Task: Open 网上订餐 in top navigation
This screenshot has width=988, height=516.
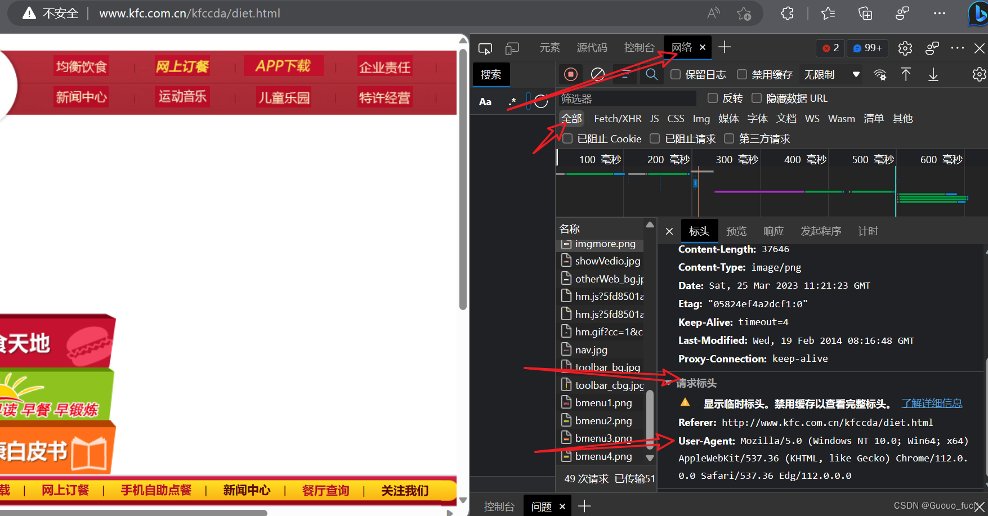Action: 182,66
